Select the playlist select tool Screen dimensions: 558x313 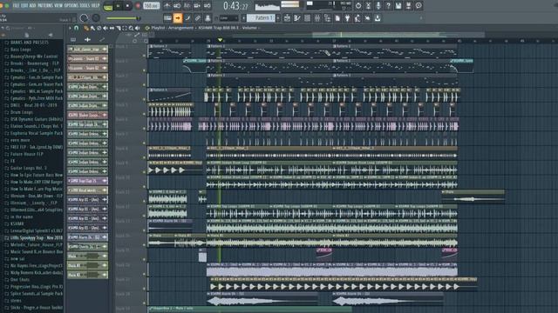pos(125,28)
